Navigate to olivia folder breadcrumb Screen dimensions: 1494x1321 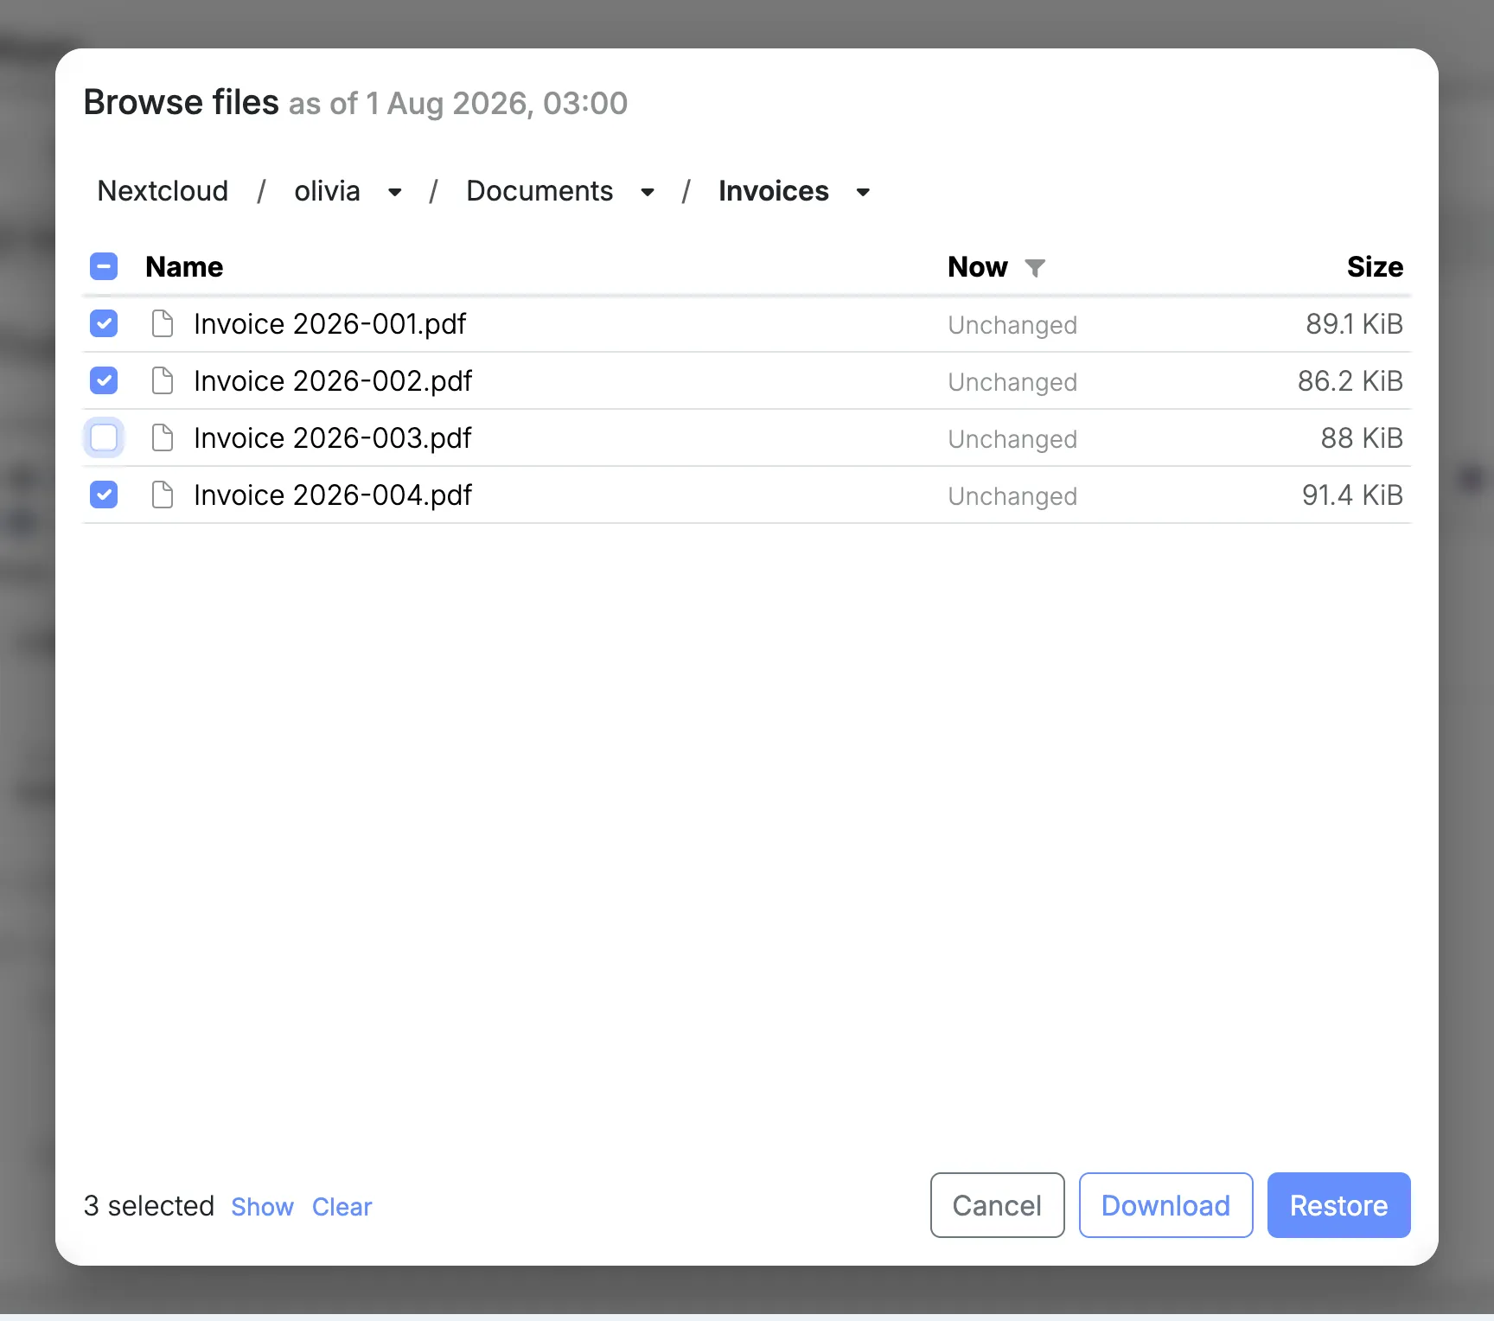tap(327, 190)
